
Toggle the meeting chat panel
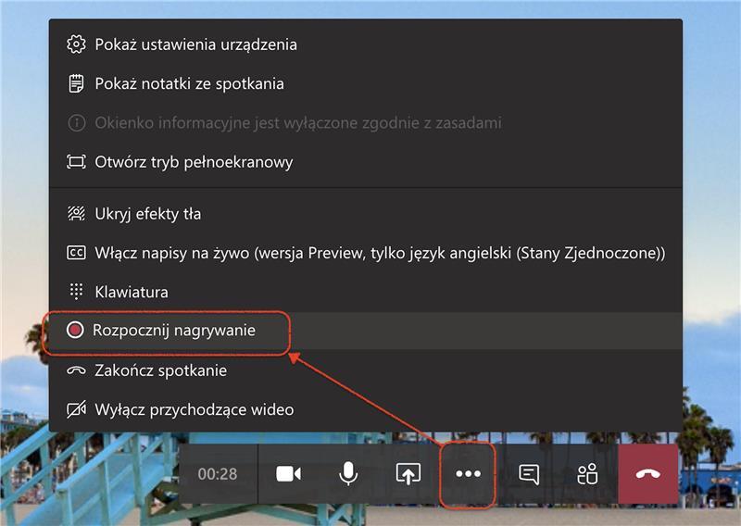coord(529,473)
